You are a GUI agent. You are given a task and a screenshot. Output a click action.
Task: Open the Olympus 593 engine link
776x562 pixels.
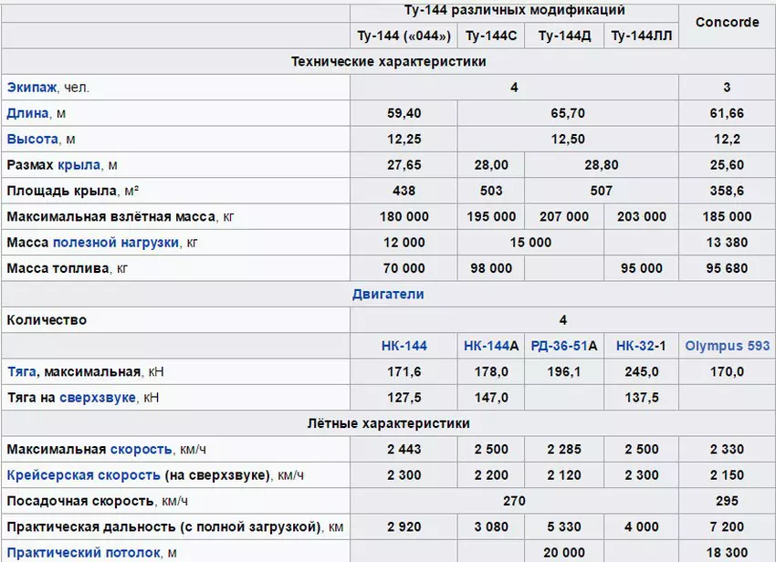click(x=726, y=346)
